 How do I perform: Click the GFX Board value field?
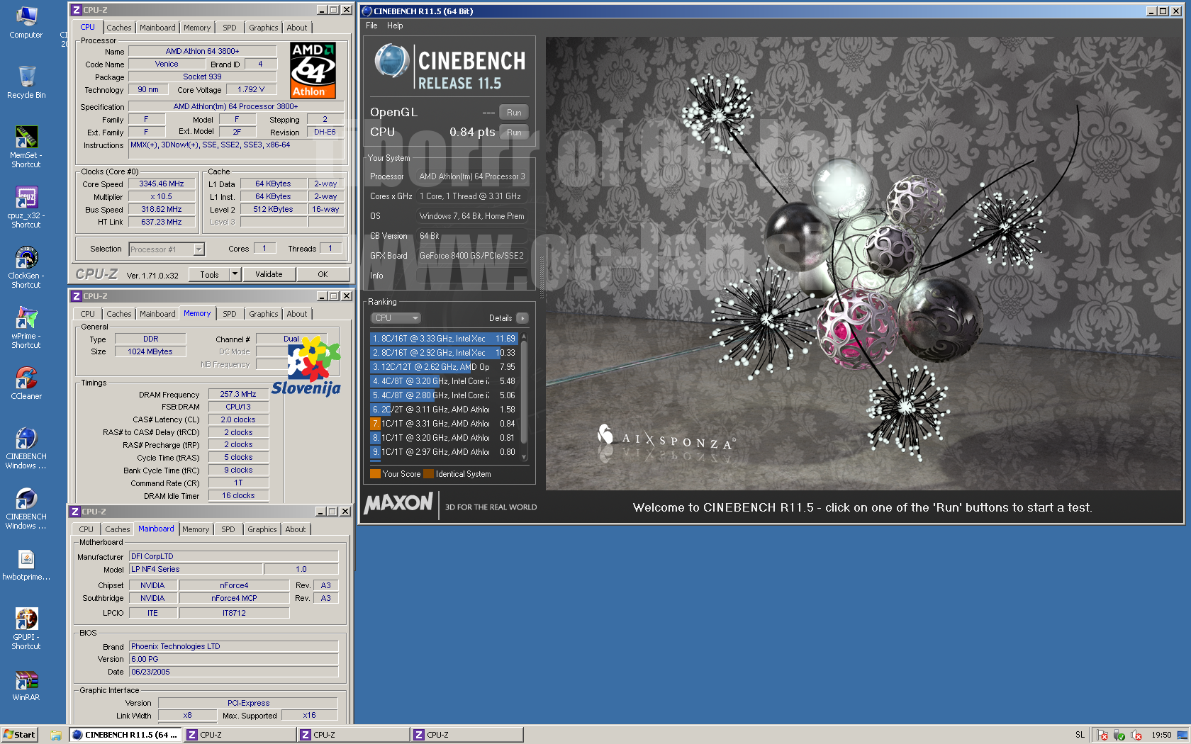point(471,256)
